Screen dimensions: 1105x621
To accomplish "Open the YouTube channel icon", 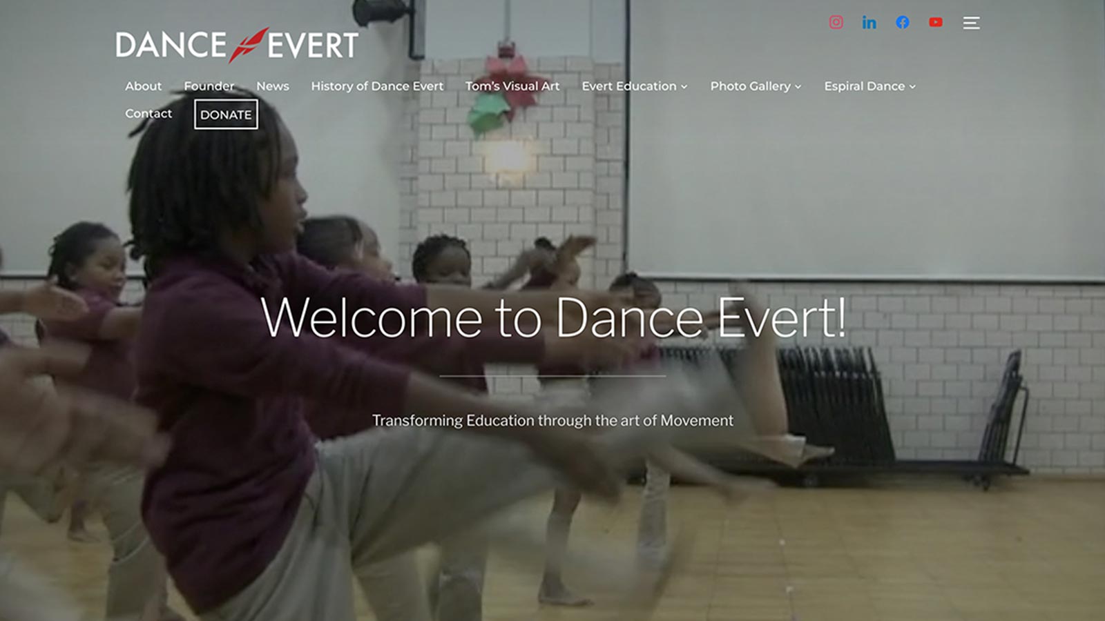I will (935, 22).
